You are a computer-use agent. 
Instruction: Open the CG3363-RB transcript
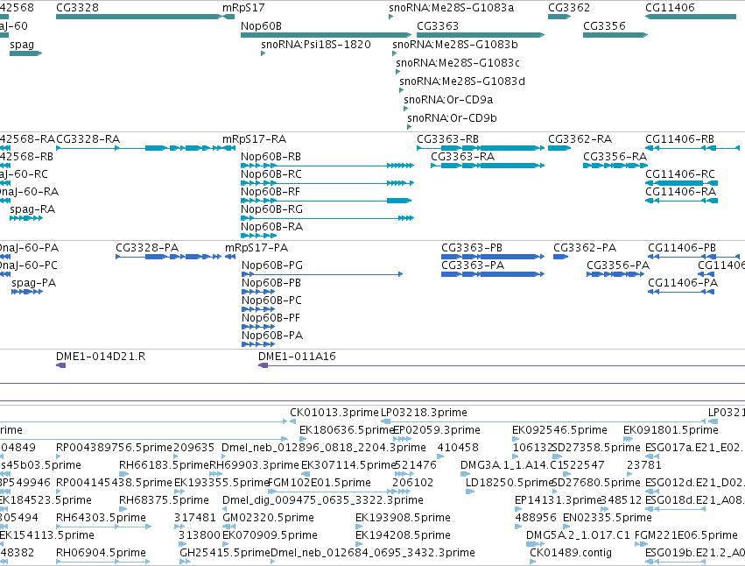481,148
